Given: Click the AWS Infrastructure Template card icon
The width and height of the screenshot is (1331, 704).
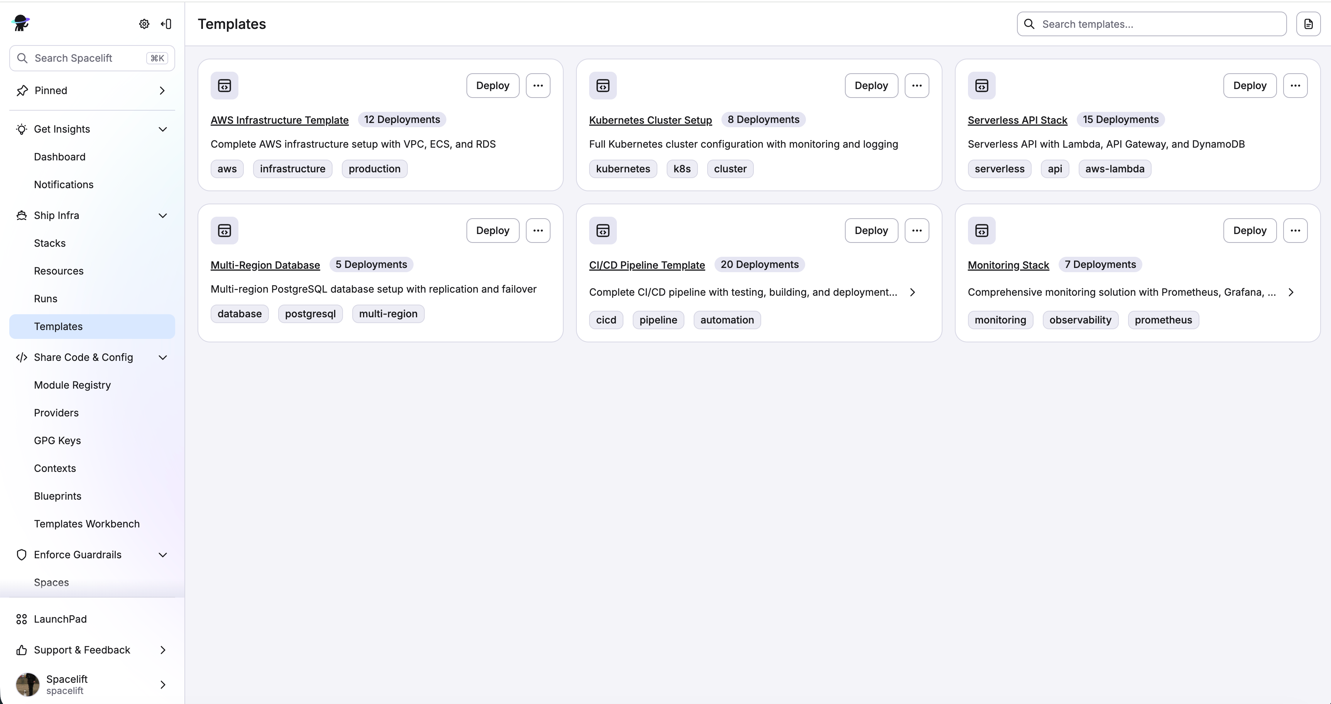Looking at the screenshot, I should click(x=224, y=86).
